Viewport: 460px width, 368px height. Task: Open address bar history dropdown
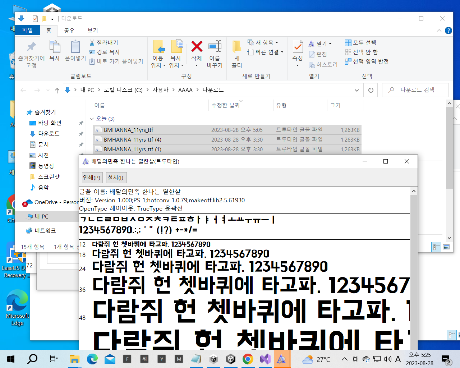[357, 90]
